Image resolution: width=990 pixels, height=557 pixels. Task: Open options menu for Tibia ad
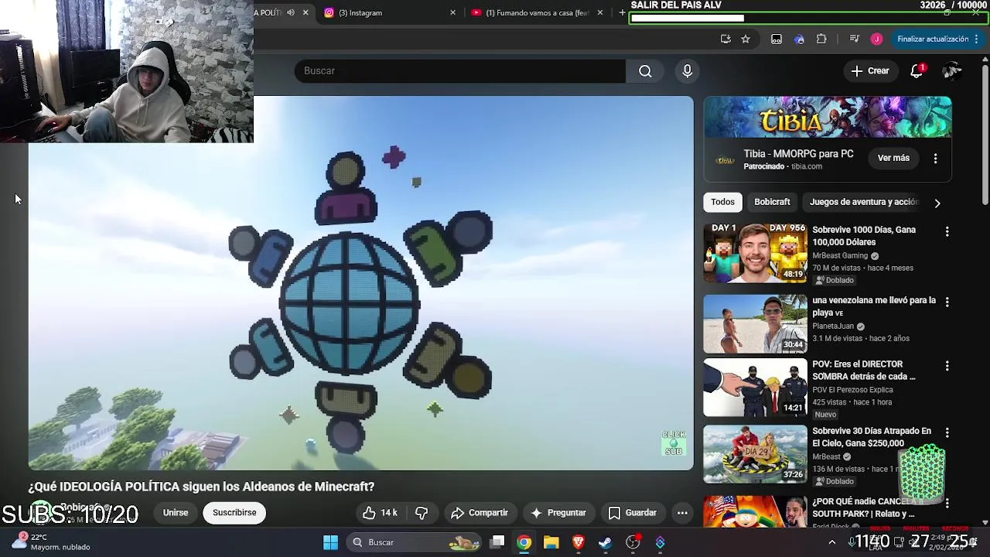(935, 158)
